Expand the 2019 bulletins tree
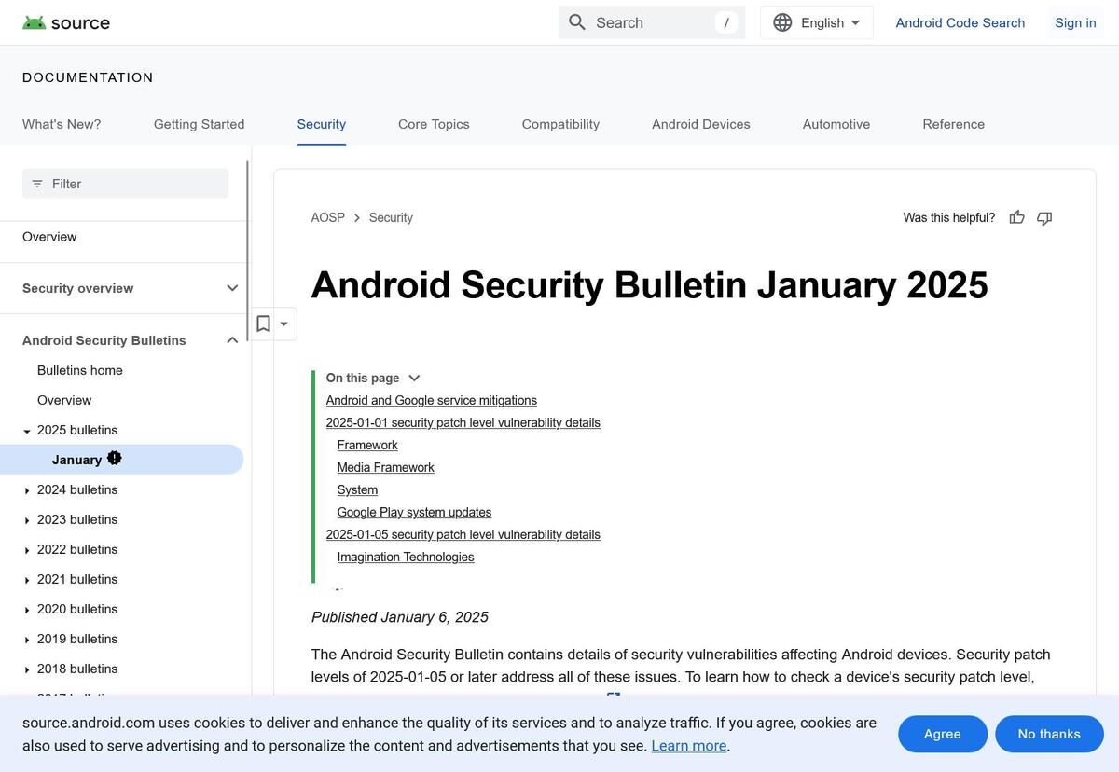 pyautogui.click(x=27, y=640)
